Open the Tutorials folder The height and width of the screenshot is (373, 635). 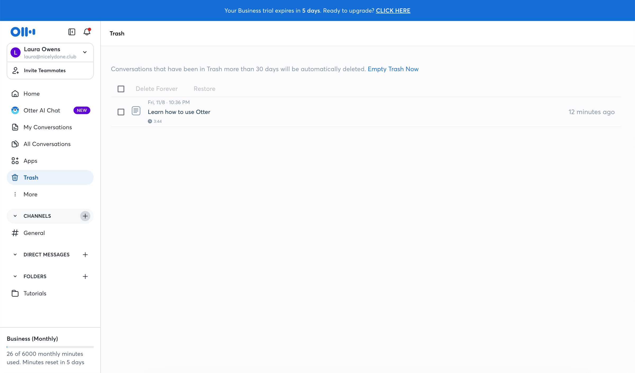(50, 293)
